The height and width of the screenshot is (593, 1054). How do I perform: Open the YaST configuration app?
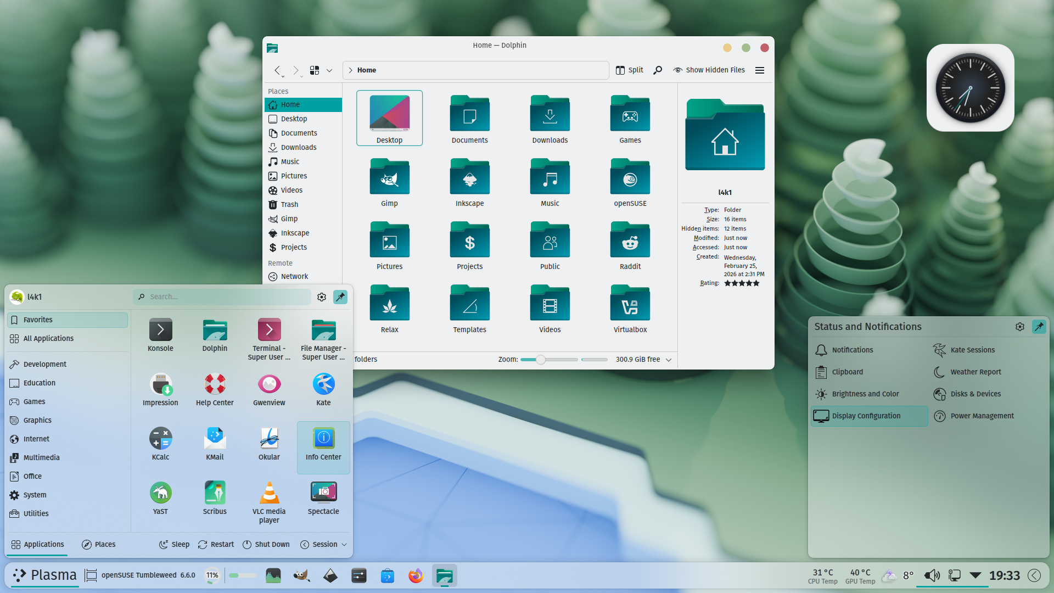[160, 498]
